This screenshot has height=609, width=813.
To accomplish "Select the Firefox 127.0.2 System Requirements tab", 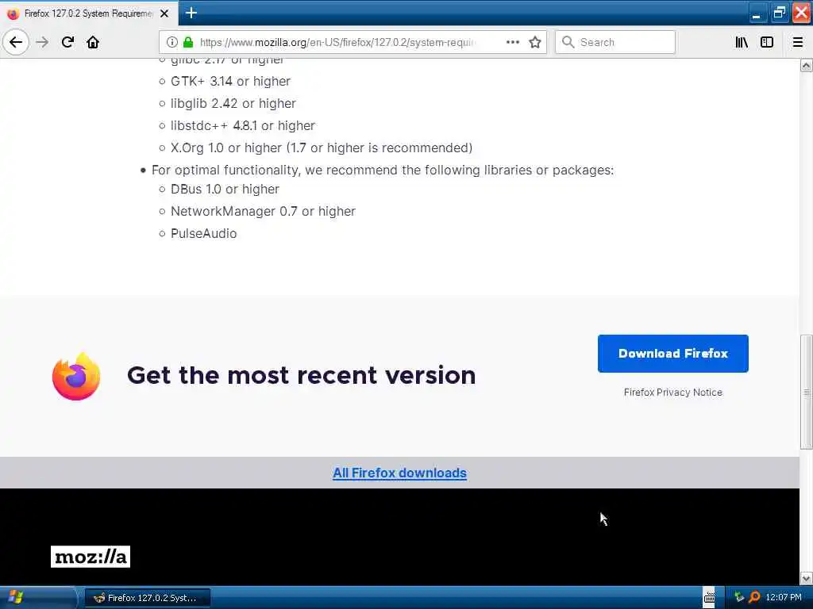I will [89, 13].
